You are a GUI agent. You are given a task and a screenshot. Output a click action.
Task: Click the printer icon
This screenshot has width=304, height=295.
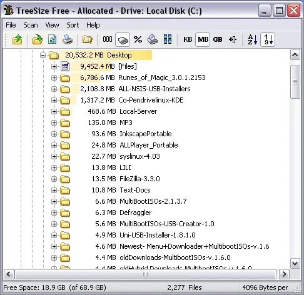click(68, 39)
